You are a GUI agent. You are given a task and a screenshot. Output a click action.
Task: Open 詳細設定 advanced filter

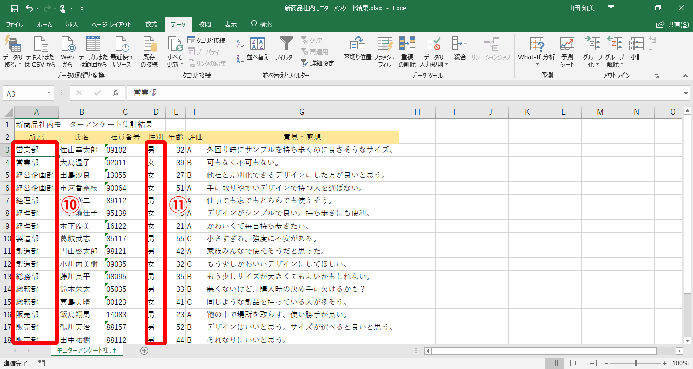[318, 64]
